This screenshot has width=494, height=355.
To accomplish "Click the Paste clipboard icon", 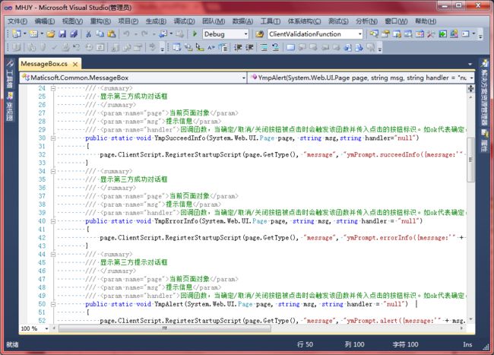I will pos(111,33).
